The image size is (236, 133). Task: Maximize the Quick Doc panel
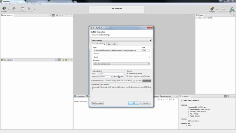(234, 96)
